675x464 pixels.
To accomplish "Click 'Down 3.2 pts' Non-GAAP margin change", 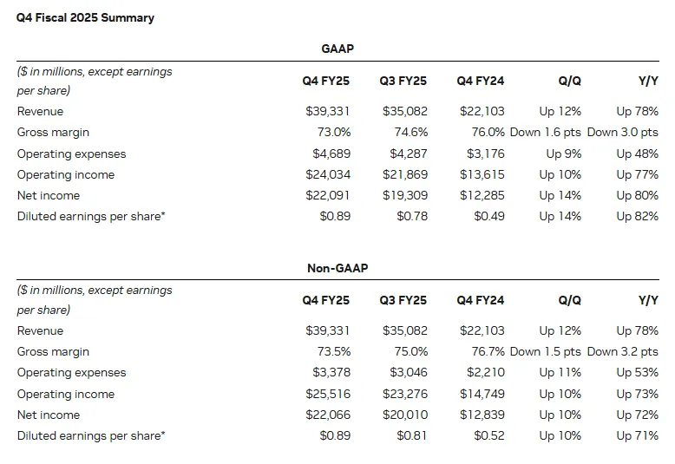I will point(622,351).
